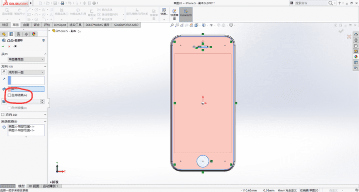This screenshot has width=359, height=192.
Task: Switch to the 渲染工具 ribbon tab
Action: pos(76,25)
